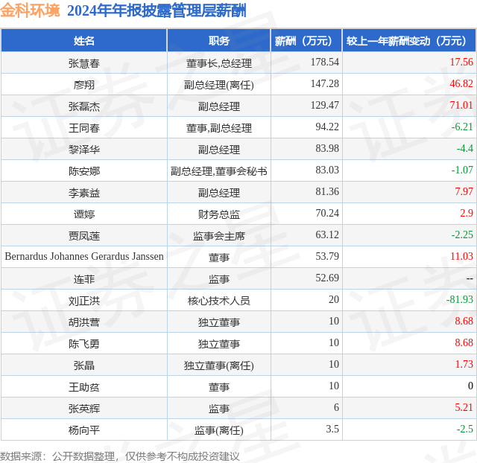
Task: Click the change value 46.82
Action: pyautogui.click(x=461, y=84)
